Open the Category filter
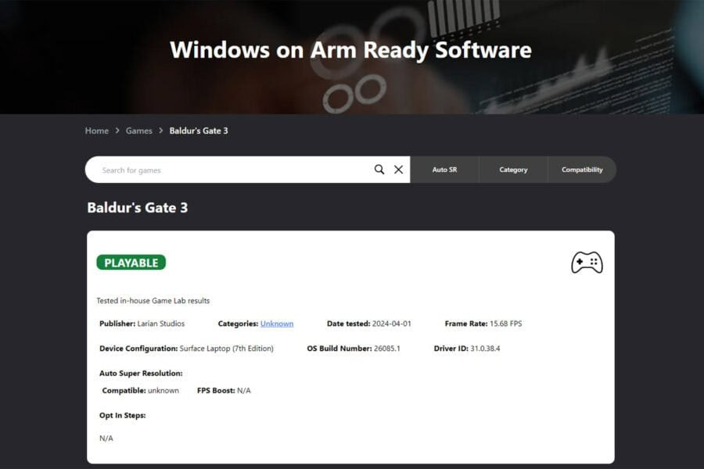The image size is (704, 469). pyautogui.click(x=513, y=170)
